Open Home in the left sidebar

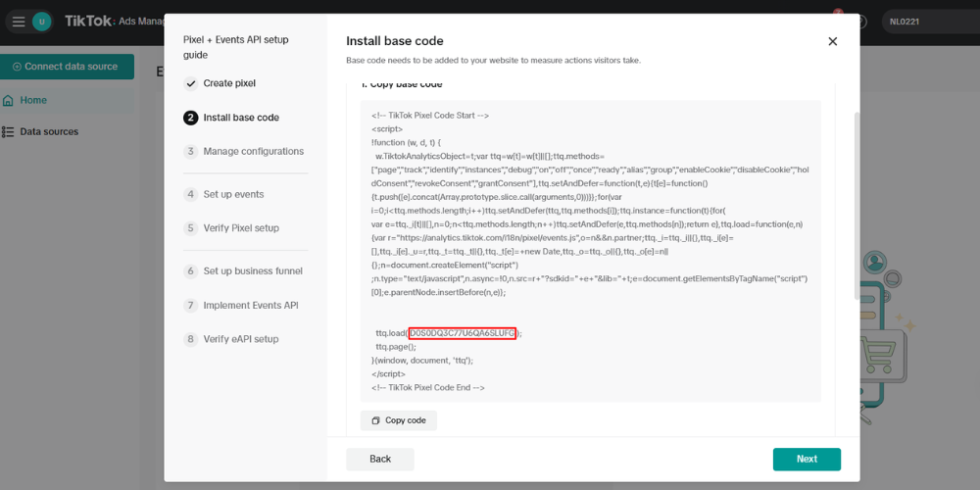coord(67,100)
